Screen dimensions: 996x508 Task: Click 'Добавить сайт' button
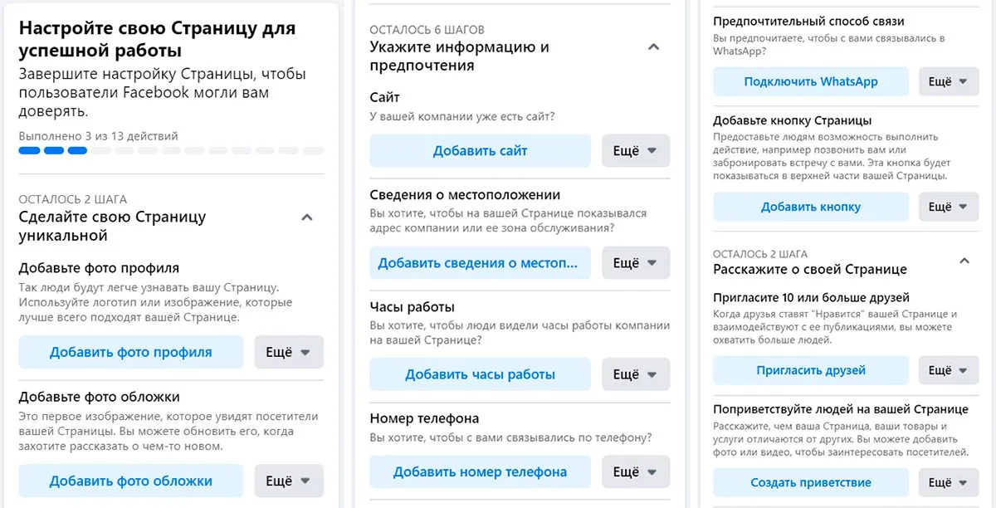pyautogui.click(x=480, y=151)
